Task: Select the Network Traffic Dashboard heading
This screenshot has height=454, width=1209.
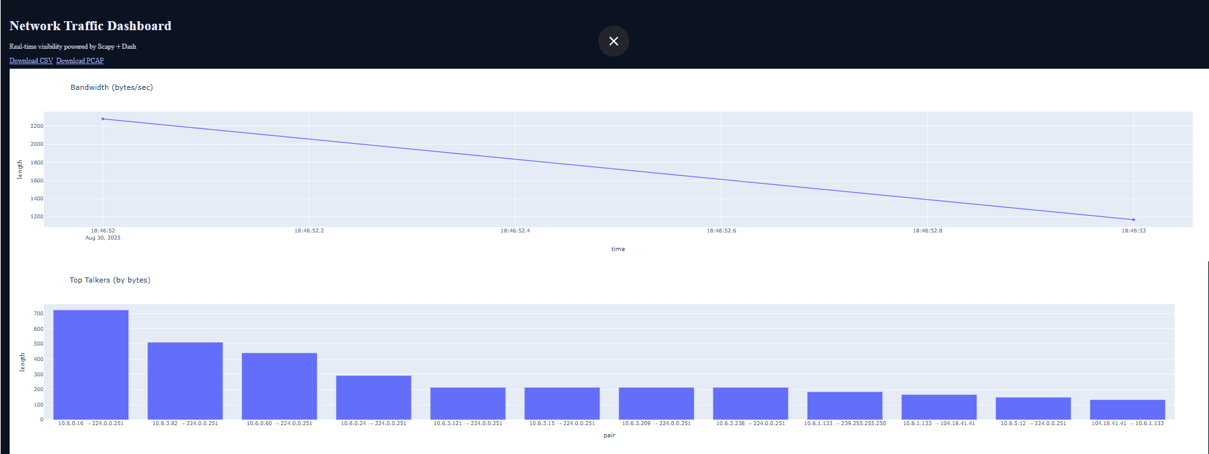Action: (x=91, y=26)
